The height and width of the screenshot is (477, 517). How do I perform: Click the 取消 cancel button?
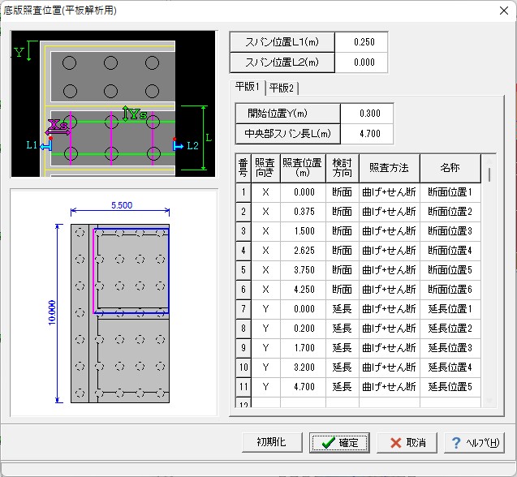tap(407, 442)
